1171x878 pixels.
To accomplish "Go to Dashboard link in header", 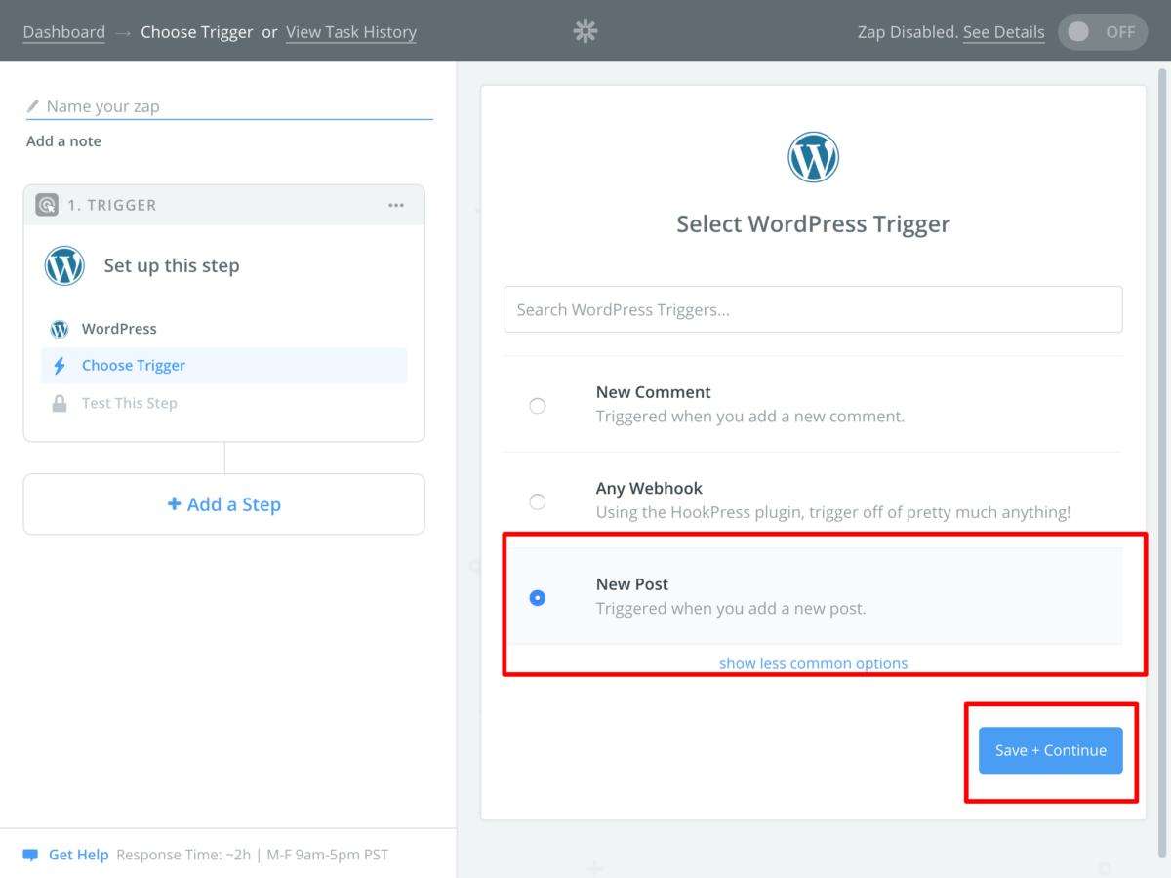I will click(63, 32).
